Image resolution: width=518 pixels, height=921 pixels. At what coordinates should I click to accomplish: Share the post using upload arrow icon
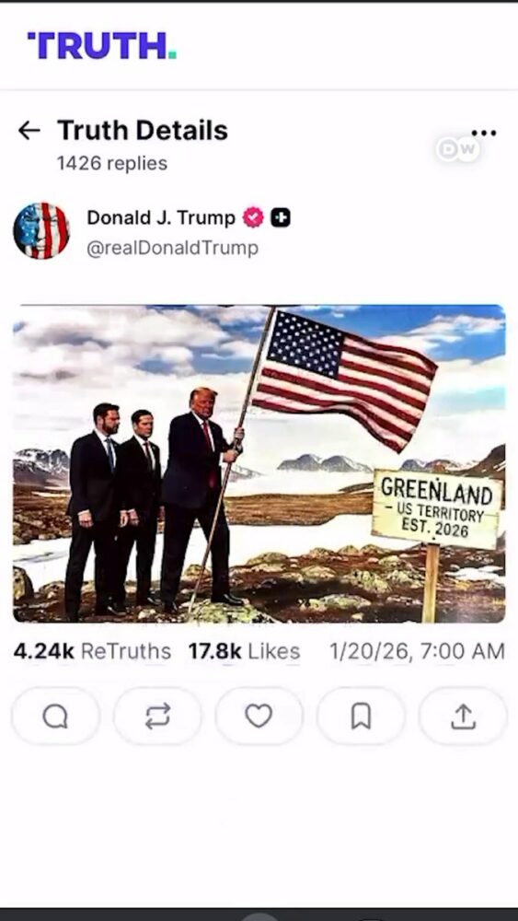point(463,716)
